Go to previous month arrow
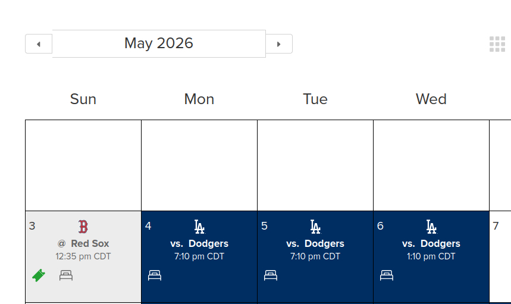 coord(39,44)
